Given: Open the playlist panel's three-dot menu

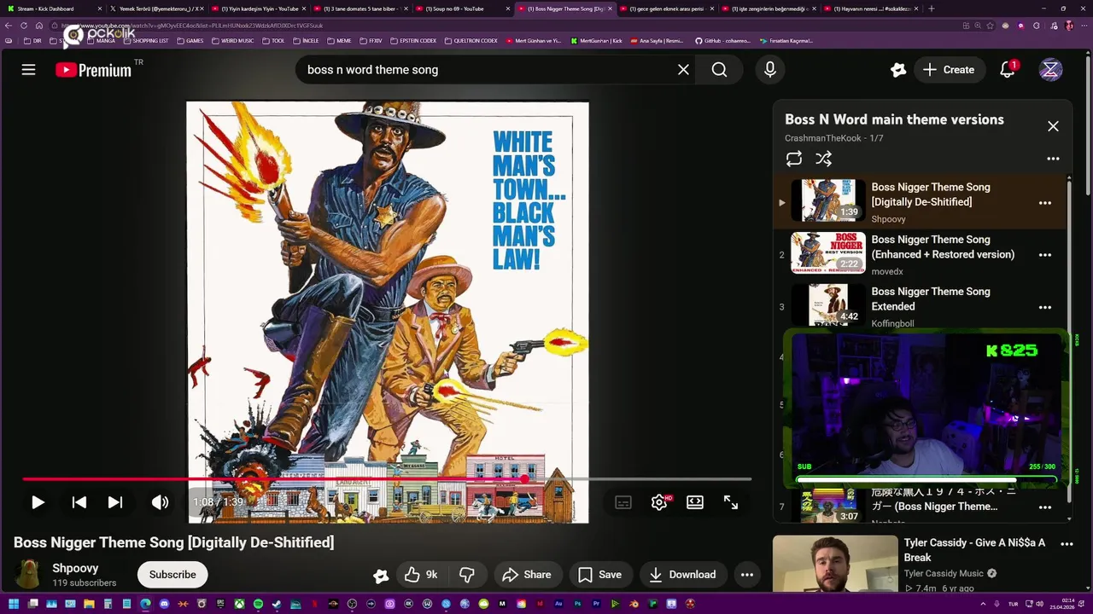Looking at the screenshot, I should click(x=1053, y=159).
